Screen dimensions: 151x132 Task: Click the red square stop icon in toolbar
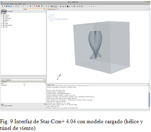tap(37, 6)
